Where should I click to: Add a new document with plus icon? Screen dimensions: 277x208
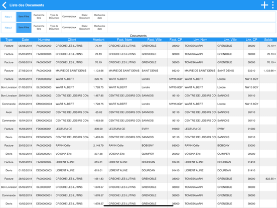[264, 5]
